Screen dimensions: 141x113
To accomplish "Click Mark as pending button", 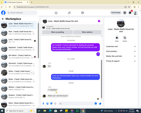I will point(58,32).
